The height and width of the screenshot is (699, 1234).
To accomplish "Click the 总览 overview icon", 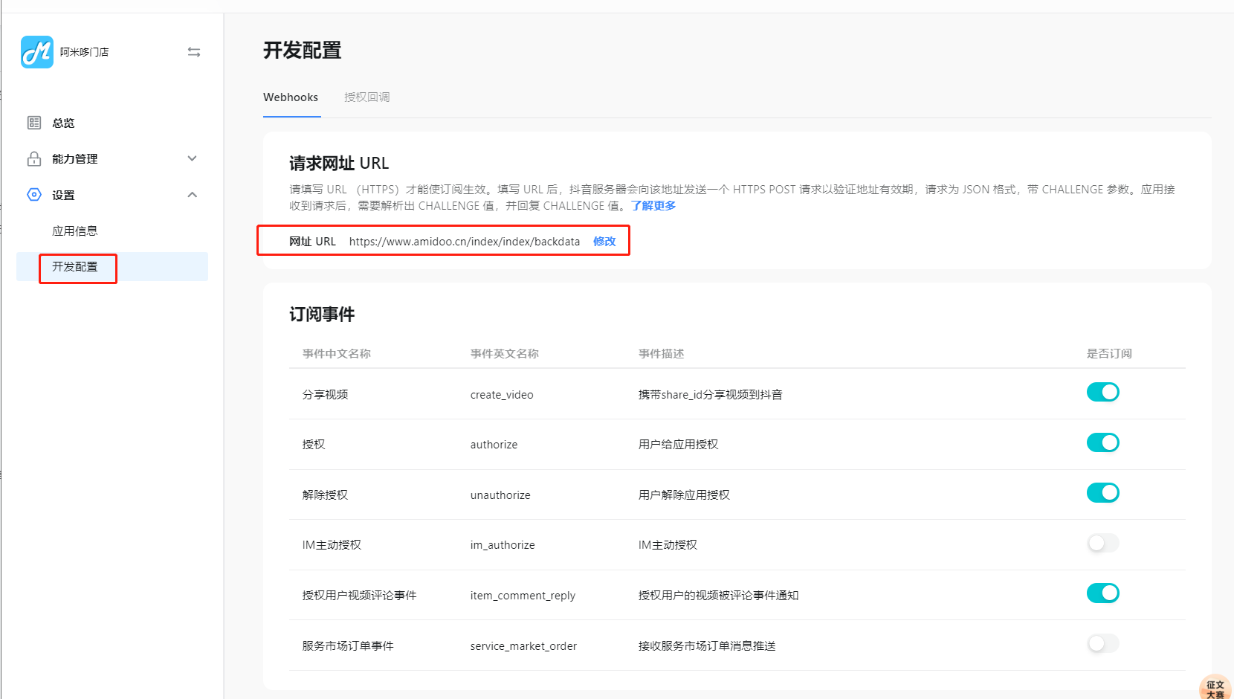I will 34,123.
